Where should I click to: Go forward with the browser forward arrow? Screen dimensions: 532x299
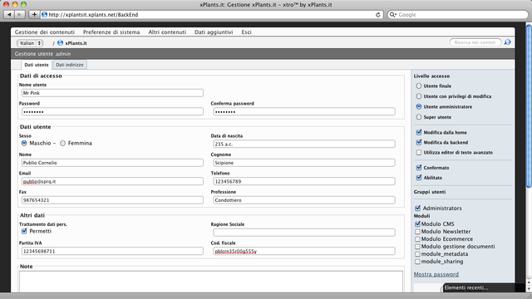pos(20,15)
